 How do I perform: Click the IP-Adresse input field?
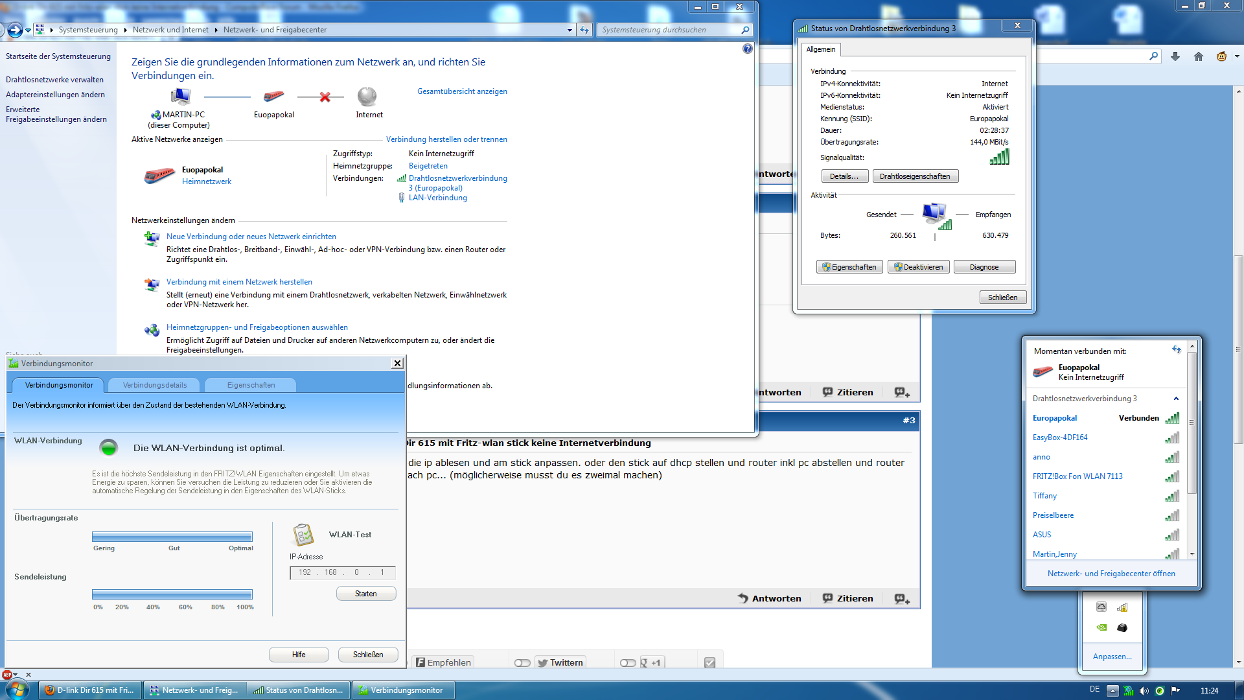point(342,572)
